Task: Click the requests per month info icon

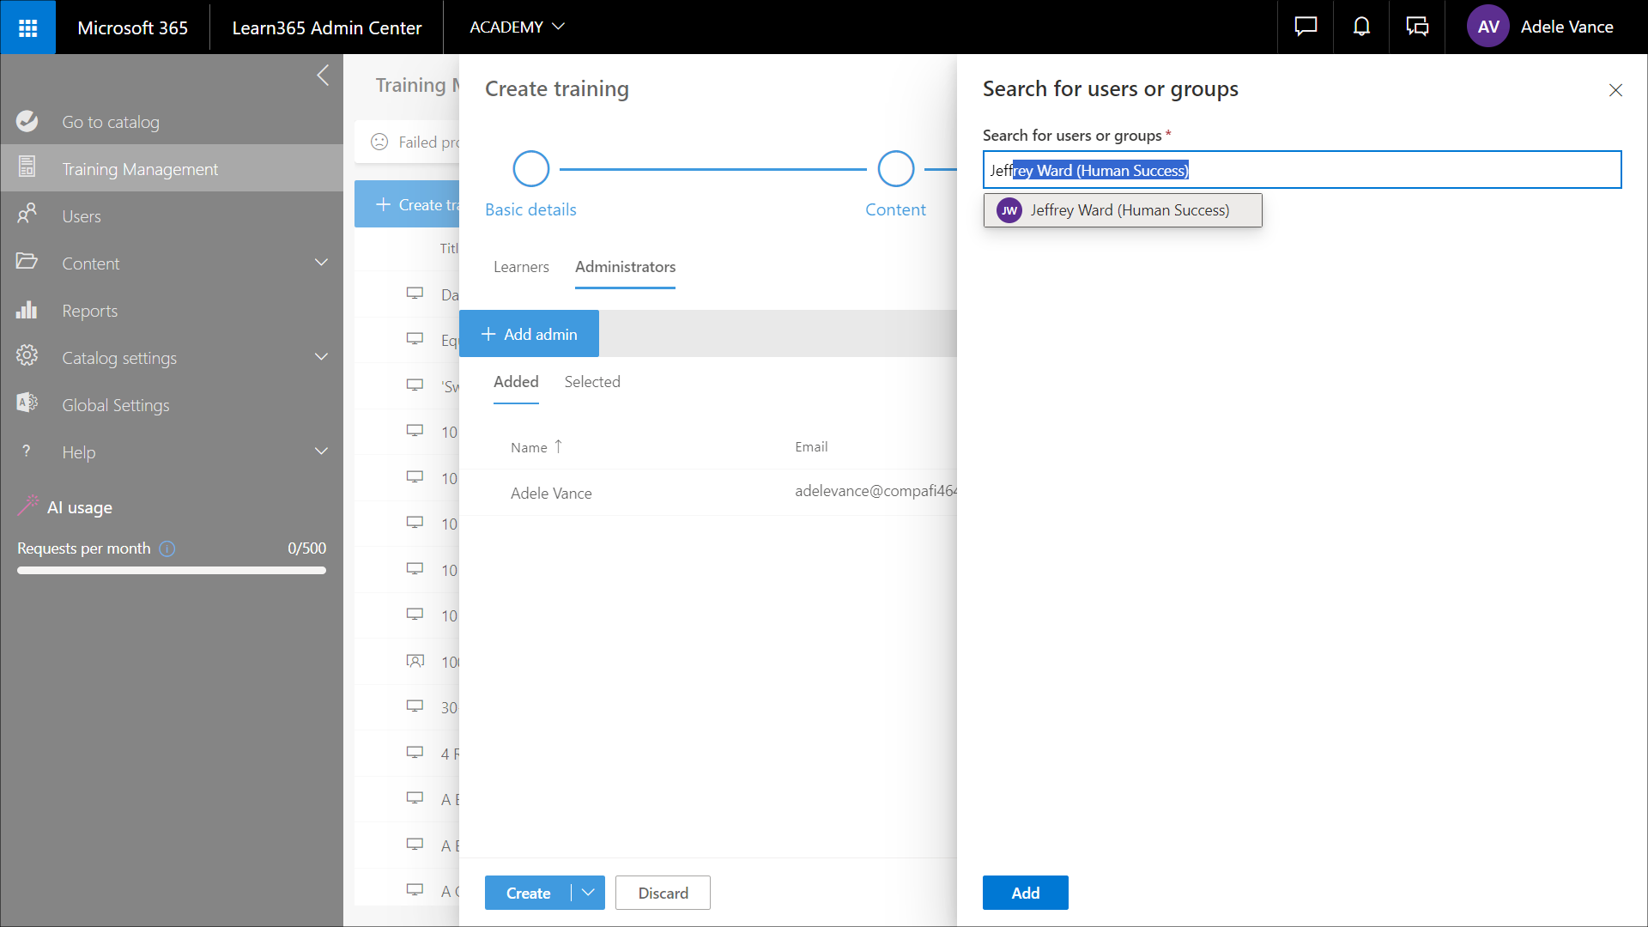Action: coord(167,548)
